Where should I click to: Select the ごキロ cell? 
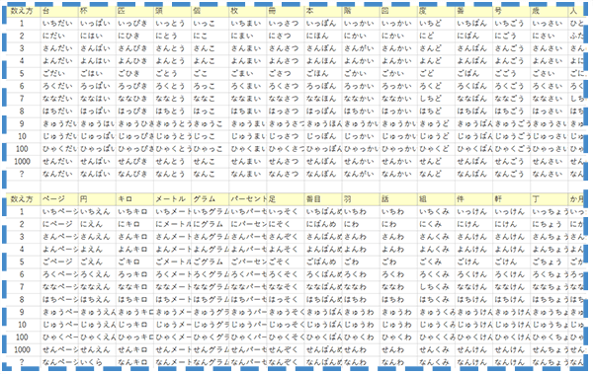pyautogui.click(x=135, y=262)
